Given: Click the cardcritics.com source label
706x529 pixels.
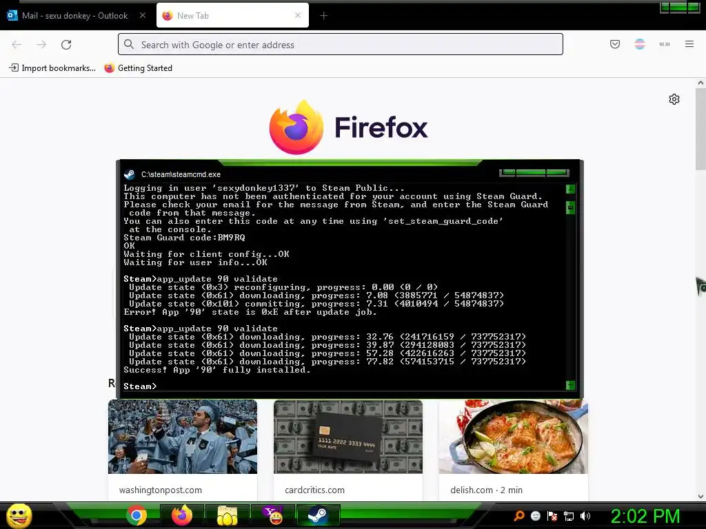Looking at the screenshot, I should 314,490.
